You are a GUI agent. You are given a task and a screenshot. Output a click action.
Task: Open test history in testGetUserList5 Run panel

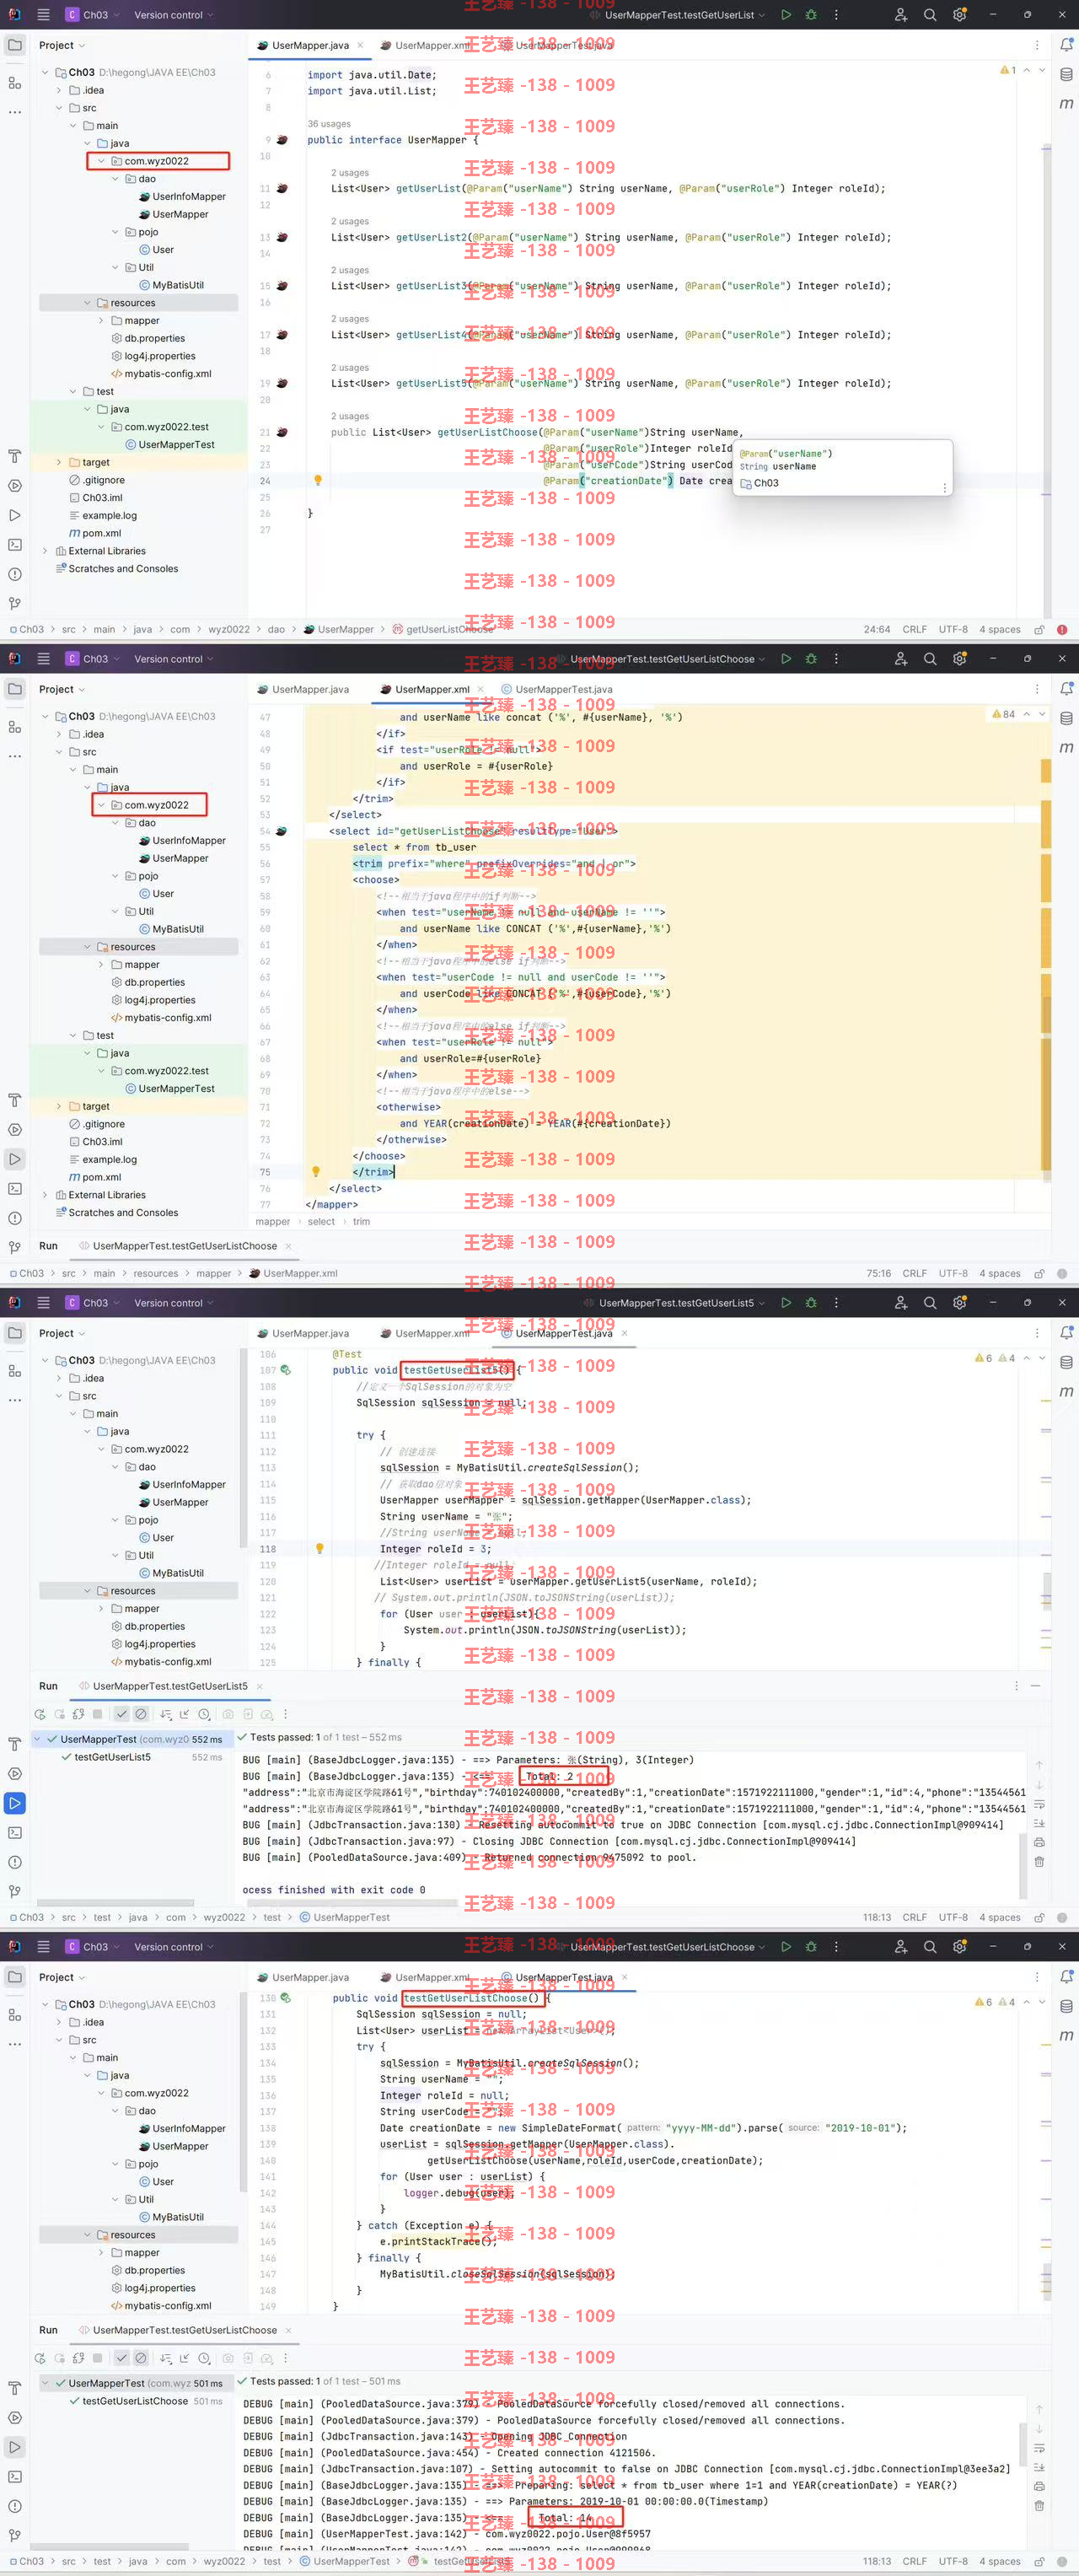click(204, 1714)
